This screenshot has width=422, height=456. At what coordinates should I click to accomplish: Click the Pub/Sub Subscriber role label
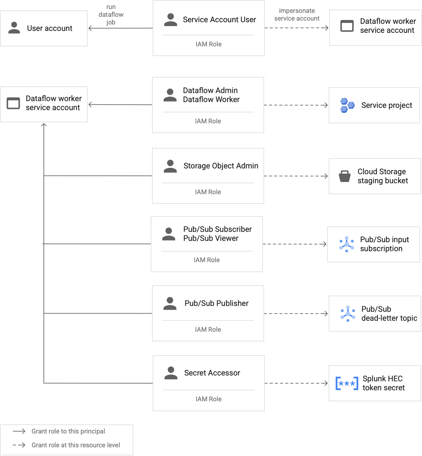tap(217, 229)
